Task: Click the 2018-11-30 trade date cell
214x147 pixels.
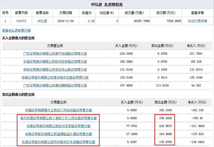Action: pos(65,21)
